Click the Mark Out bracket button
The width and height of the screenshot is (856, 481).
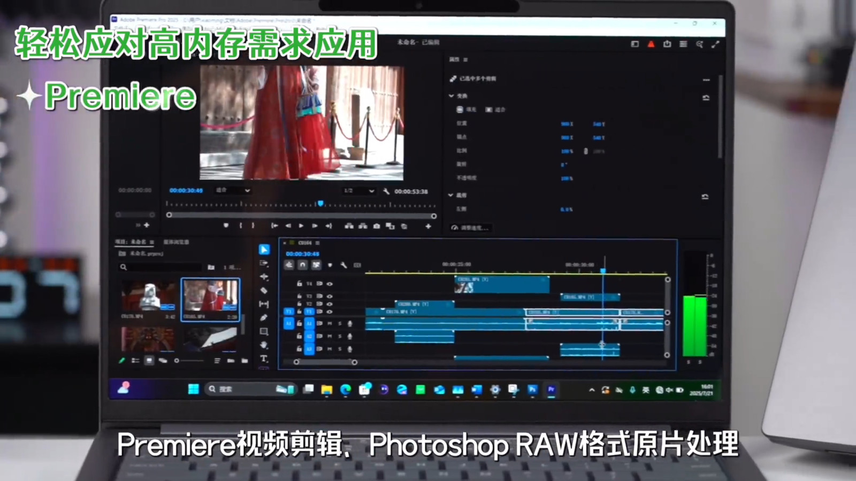(253, 226)
